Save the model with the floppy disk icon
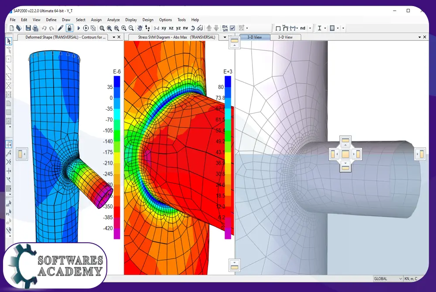This screenshot has width=436, height=292. pos(28,28)
